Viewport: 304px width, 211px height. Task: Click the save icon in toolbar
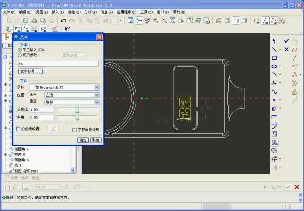(x=25, y=21)
